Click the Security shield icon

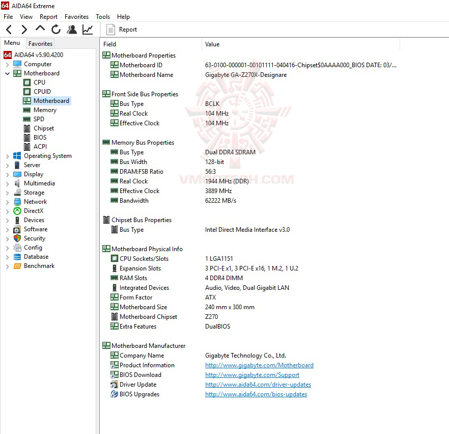pos(17,238)
